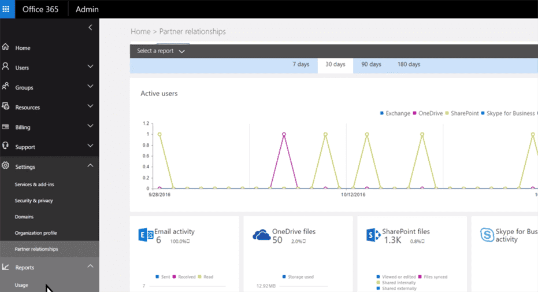Screen dimensions: 538x292
Task: Click the Reports chart icon
Action: point(5,267)
